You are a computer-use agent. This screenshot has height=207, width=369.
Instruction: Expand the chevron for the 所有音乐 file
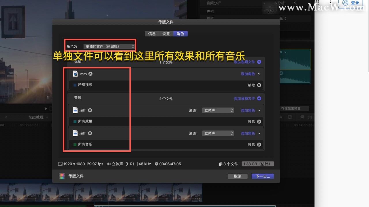pos(259,133)
